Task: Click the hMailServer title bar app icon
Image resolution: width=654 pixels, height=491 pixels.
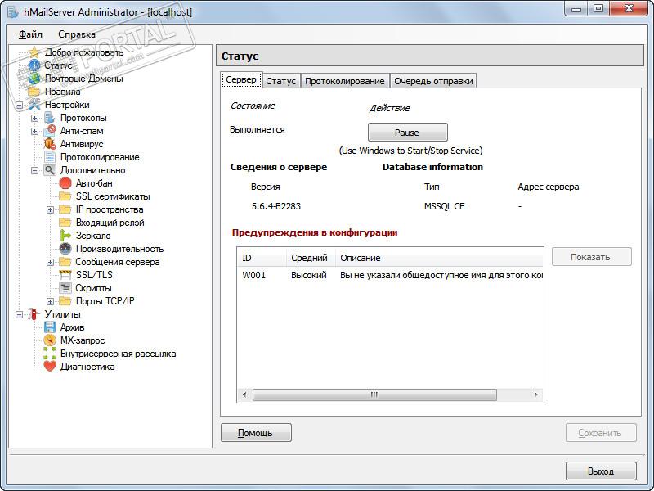Action: [12, 12]
